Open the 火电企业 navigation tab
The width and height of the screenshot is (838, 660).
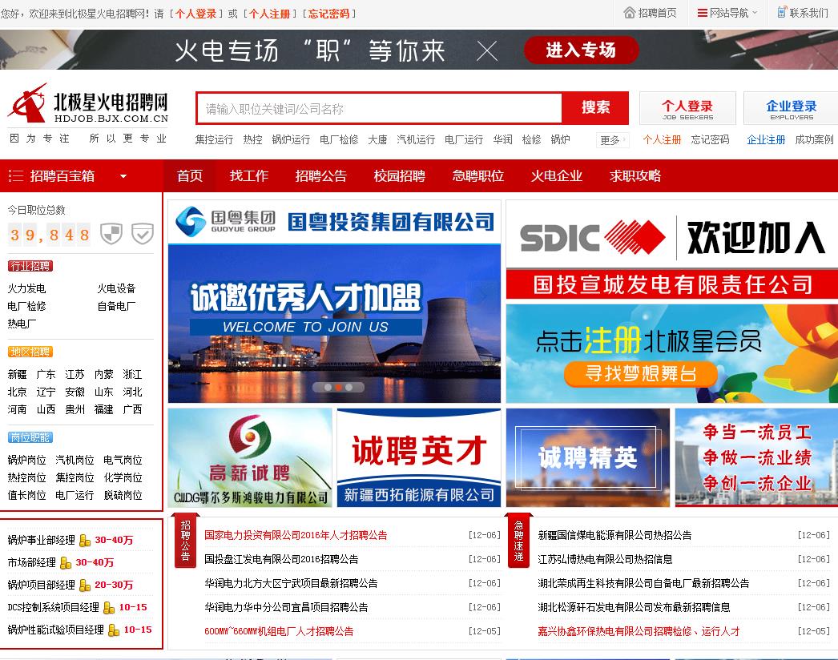[x=556, y=176]
